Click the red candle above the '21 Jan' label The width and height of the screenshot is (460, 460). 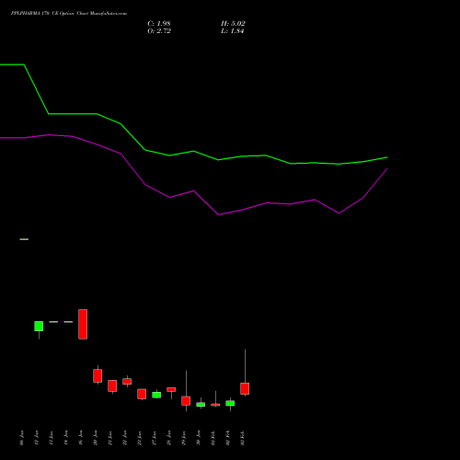click(x=112, y=385)
